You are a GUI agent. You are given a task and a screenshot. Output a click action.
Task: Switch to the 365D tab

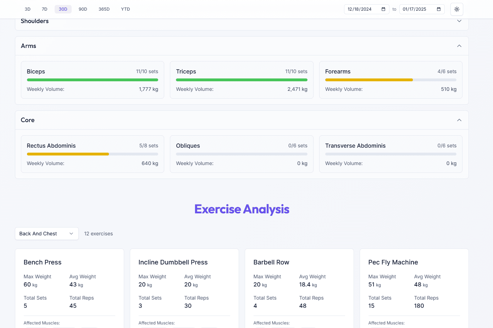pyautogui.click(x=104, y=9)
